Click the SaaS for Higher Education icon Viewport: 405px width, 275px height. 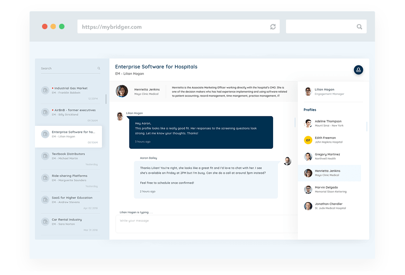pos(45,200)
